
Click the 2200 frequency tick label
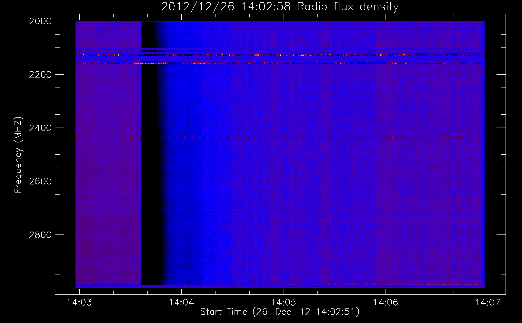[x=40, y=75]
